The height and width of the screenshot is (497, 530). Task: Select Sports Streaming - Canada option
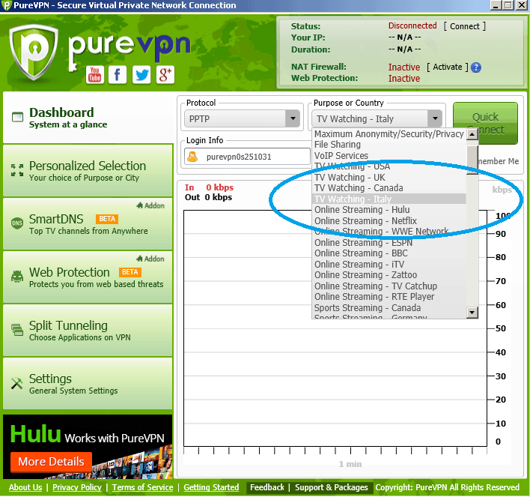coord(389,308)
